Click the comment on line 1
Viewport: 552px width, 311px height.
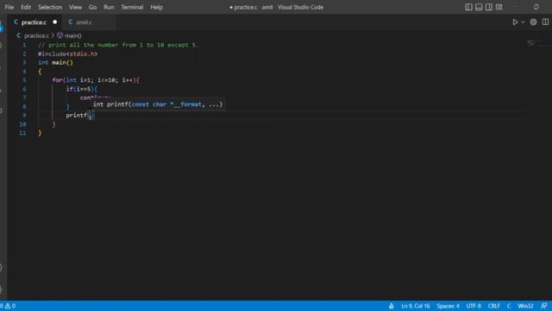[118, 45]
